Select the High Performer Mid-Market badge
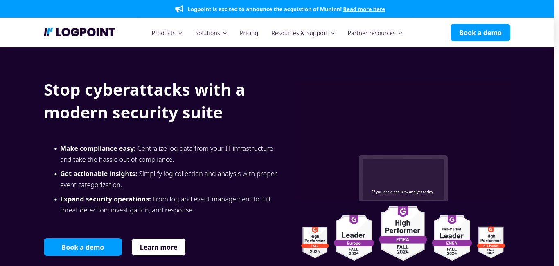This screenshot has width=559, height=266. [491, 242]
